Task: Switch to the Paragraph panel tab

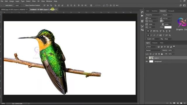Action: (171, 11)
